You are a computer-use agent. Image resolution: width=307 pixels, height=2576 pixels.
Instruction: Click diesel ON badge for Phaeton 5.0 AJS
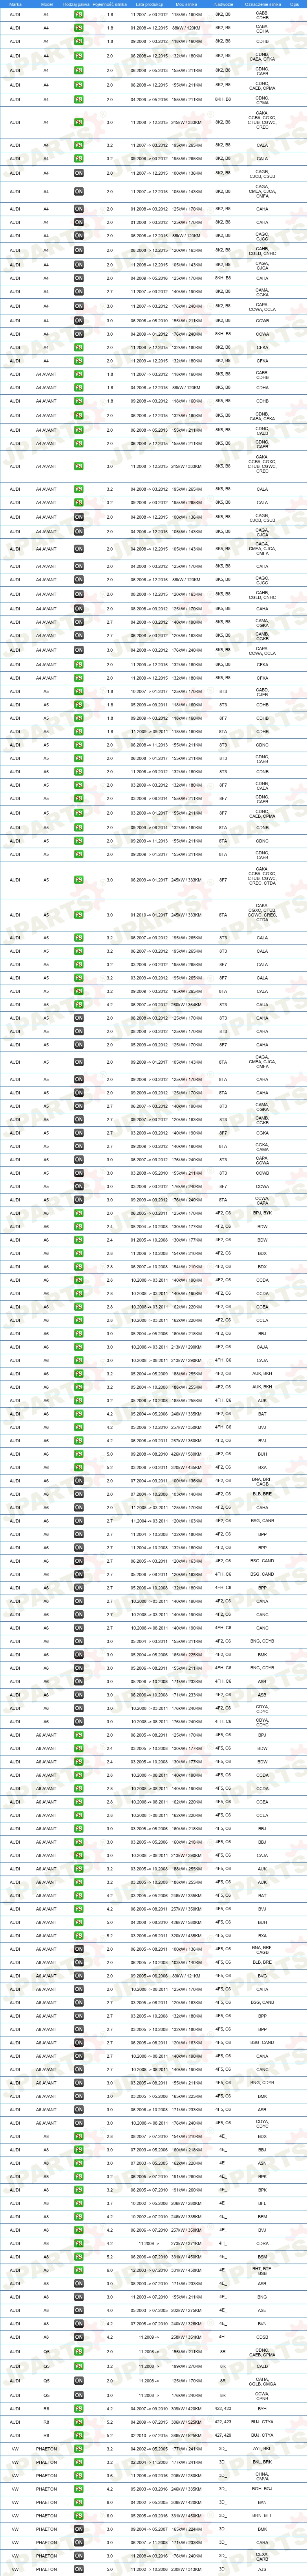pos(79,2569)
